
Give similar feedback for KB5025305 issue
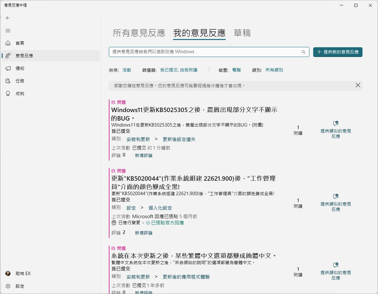tap(335, 130)
